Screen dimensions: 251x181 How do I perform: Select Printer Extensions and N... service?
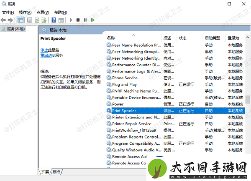tap(136, 117)
